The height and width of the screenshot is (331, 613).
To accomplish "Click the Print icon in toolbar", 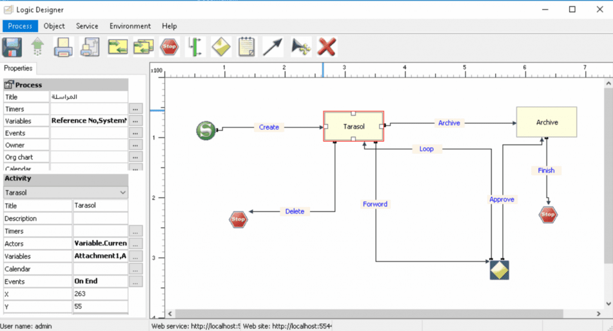I will click(63, 47).
